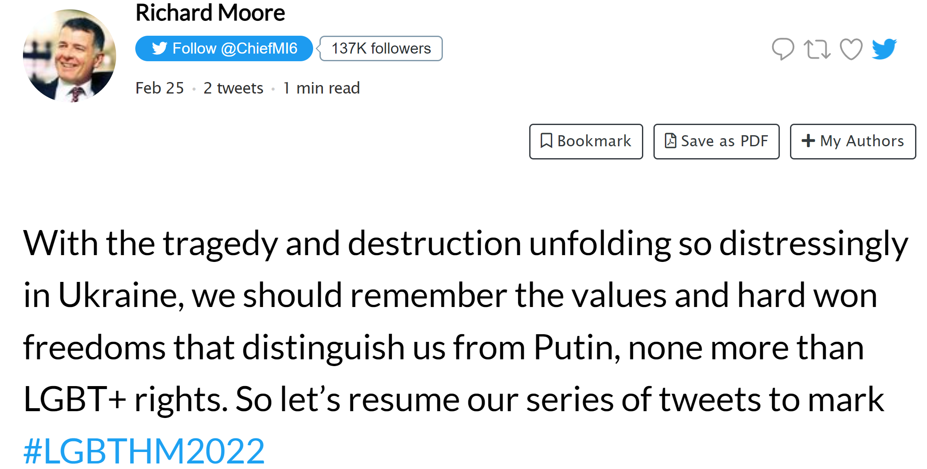927x469 pixels.
Task: Click the white bird icon in Follow button
Action: (x=160, y=48)
